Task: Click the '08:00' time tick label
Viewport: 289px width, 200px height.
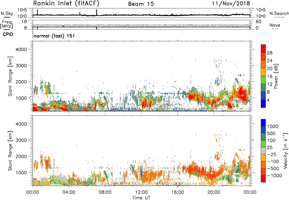Action: click(x=105, y=192)
